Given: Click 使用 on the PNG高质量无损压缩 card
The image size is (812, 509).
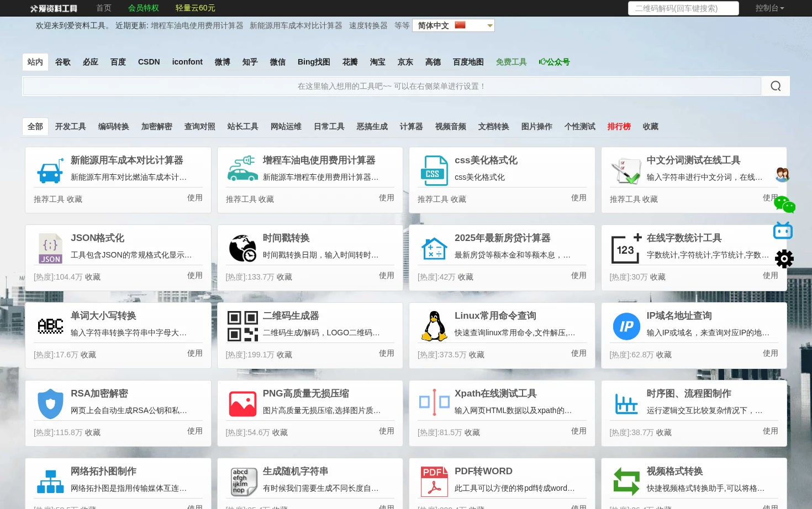Looking at the screenshot, I should pos(387,431).
